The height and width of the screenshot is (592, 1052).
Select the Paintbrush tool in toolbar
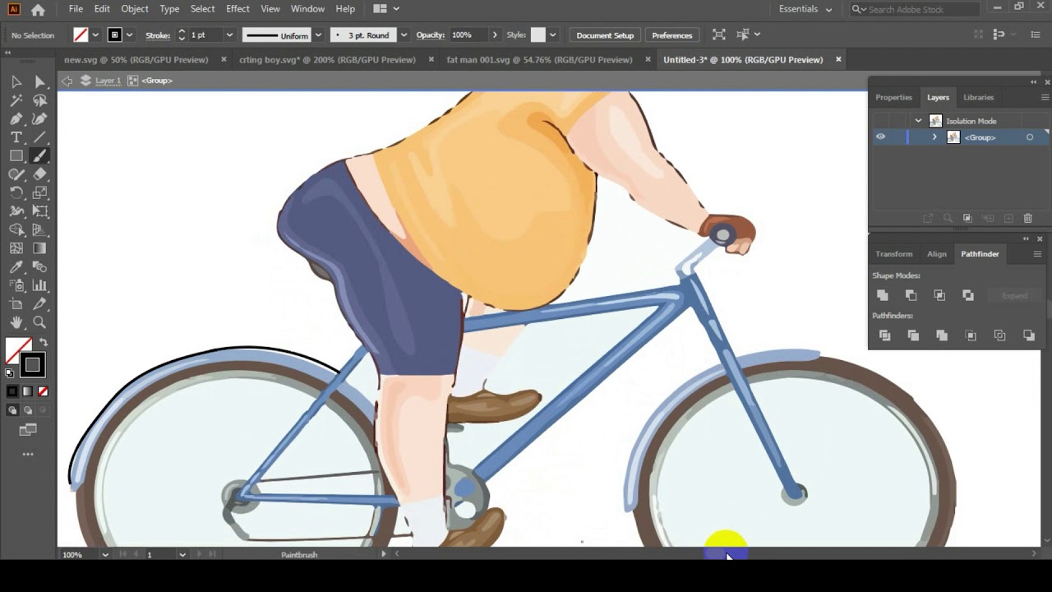[39, 156]
